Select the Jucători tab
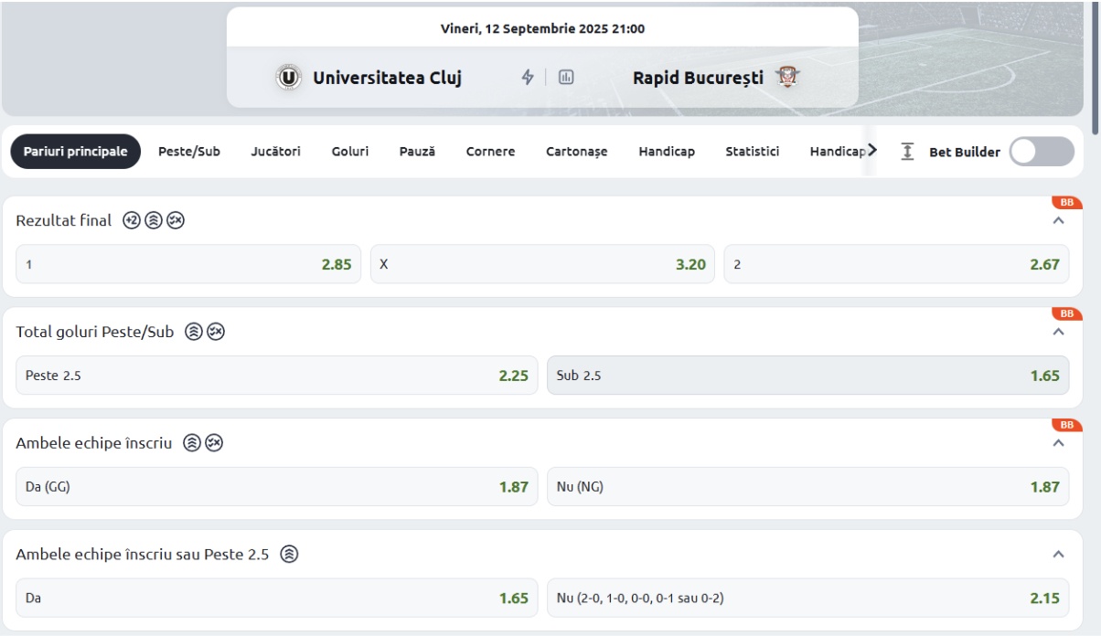This screenshot has height=636, width=1101. click(275, 152)
